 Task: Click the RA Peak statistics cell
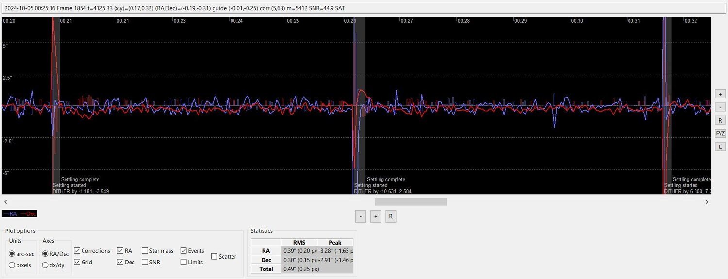[x=335, y=251]
